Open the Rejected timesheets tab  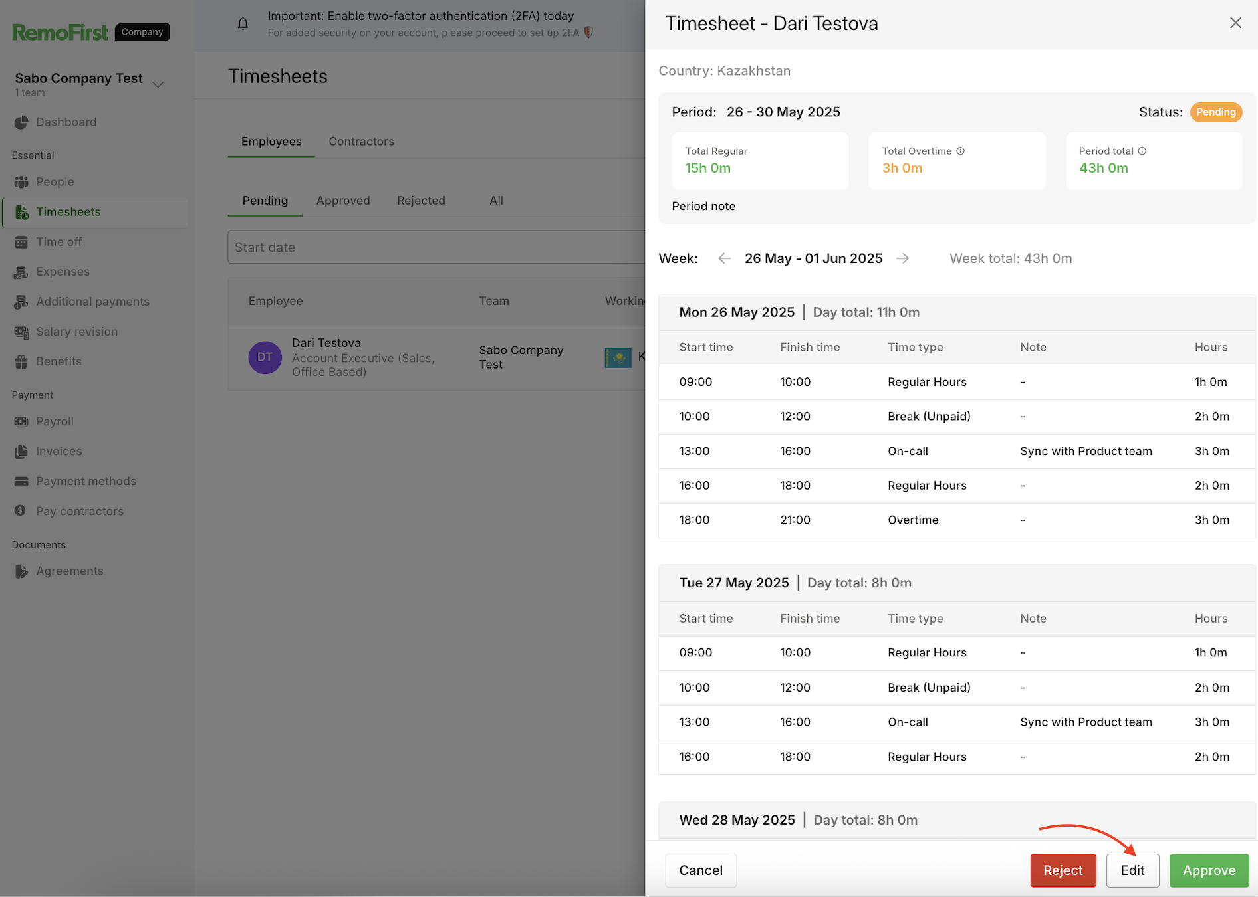click(421, 201)
